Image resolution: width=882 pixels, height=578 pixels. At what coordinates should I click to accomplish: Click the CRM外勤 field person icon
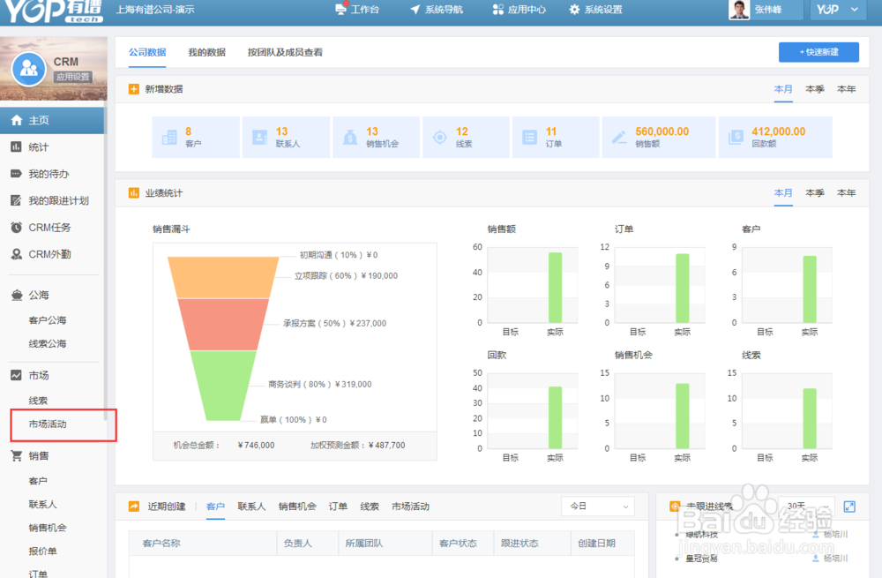pyautogui.click(x=16, y=254)
